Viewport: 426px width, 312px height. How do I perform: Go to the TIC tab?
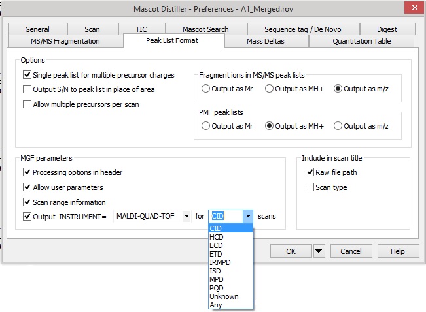point(141,29)
